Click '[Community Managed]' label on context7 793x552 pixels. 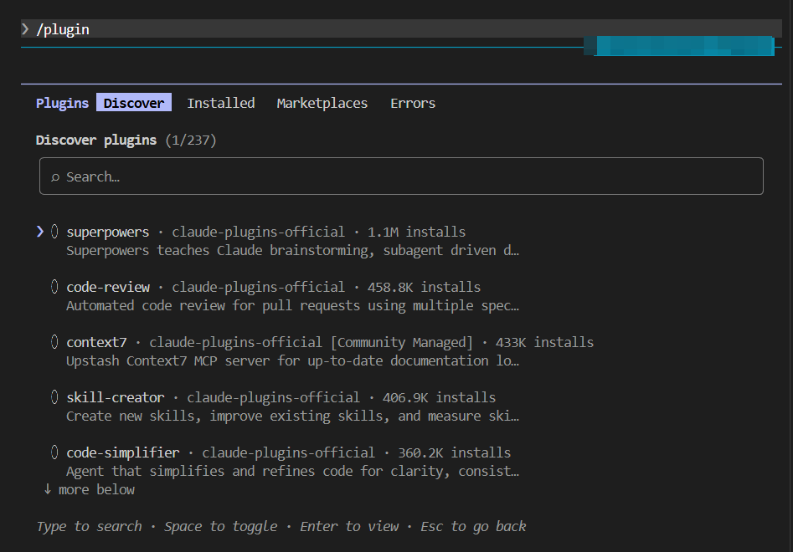pos(402,342)
